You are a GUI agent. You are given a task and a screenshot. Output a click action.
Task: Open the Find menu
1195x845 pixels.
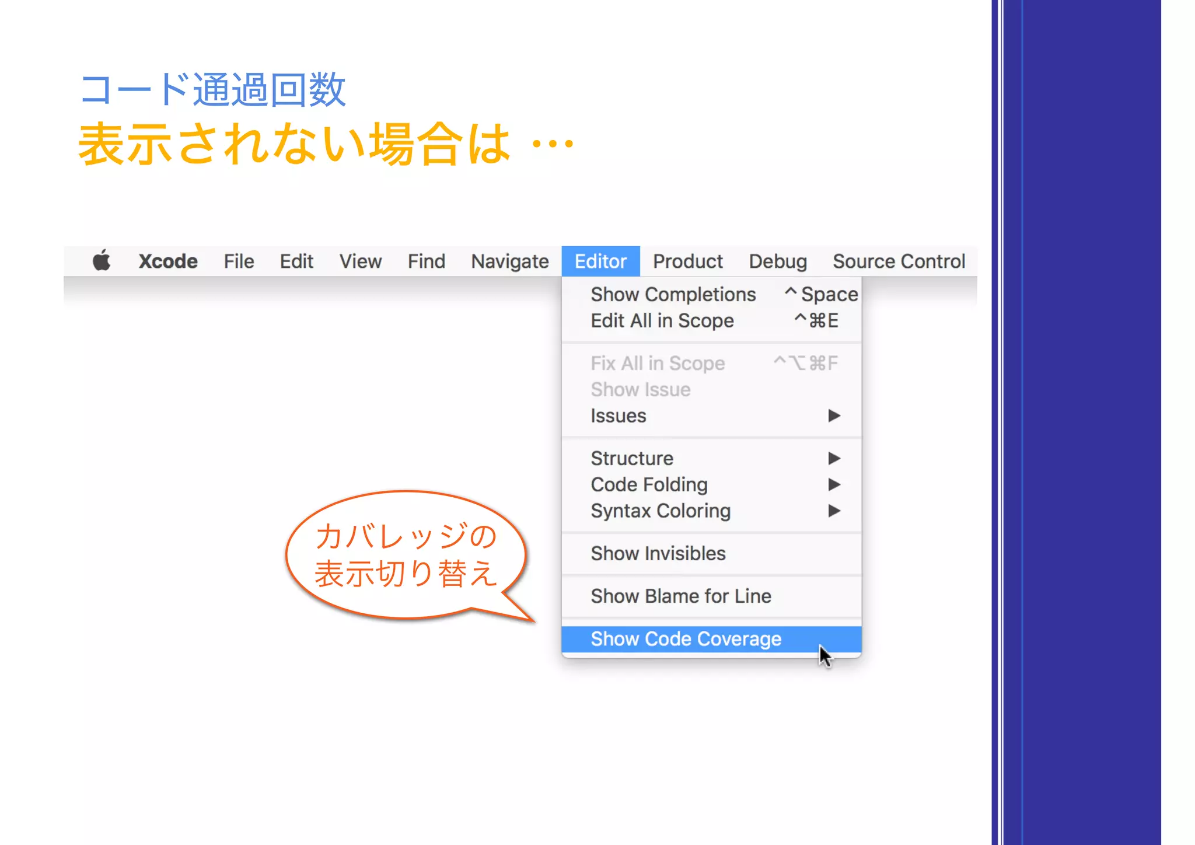[427, 261]
